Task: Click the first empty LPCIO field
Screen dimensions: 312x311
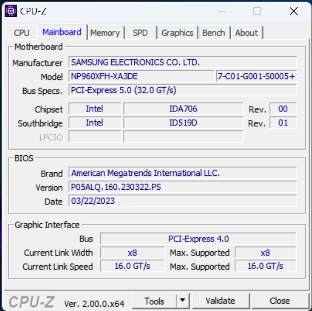Action: (x=95, y=137)
